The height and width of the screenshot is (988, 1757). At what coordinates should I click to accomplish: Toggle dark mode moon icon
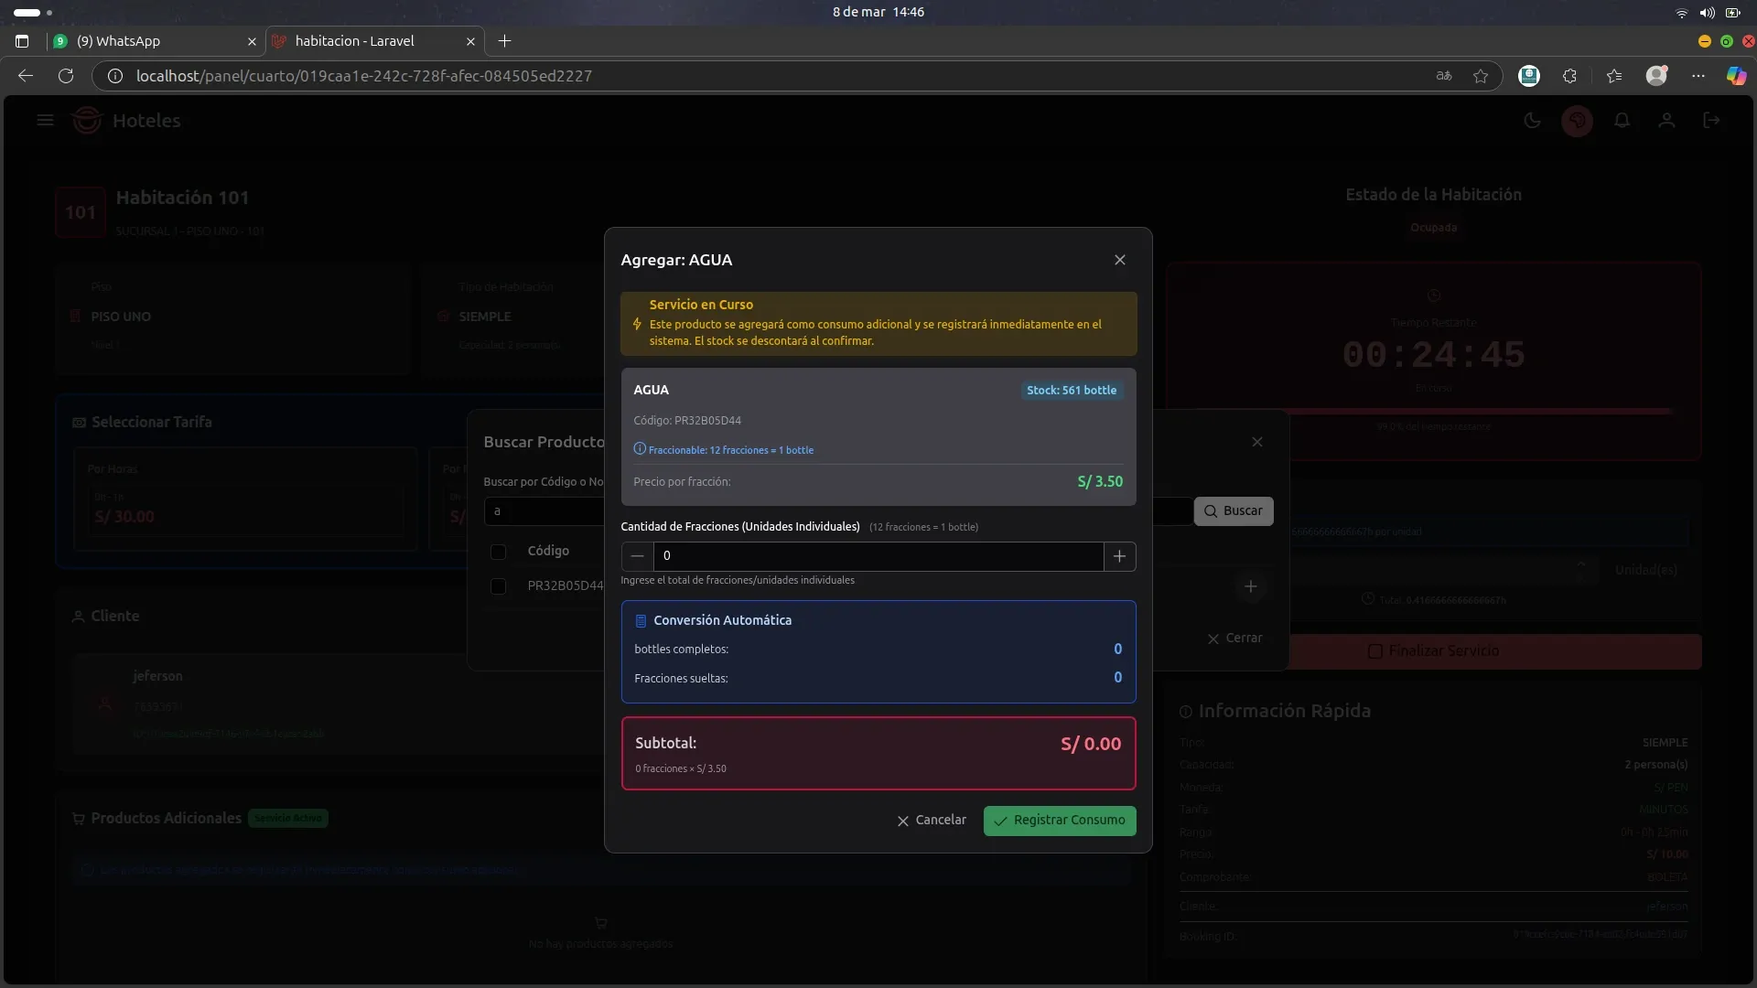coord(1532,121)
